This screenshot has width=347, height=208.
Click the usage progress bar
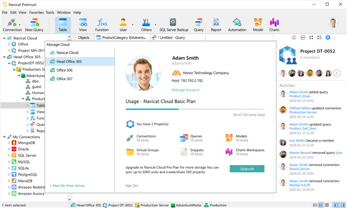point(195,109)
